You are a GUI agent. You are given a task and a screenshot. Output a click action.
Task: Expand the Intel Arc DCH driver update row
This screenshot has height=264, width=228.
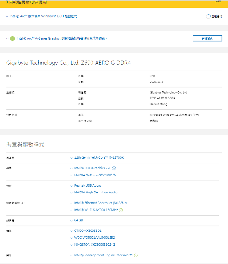7,16
